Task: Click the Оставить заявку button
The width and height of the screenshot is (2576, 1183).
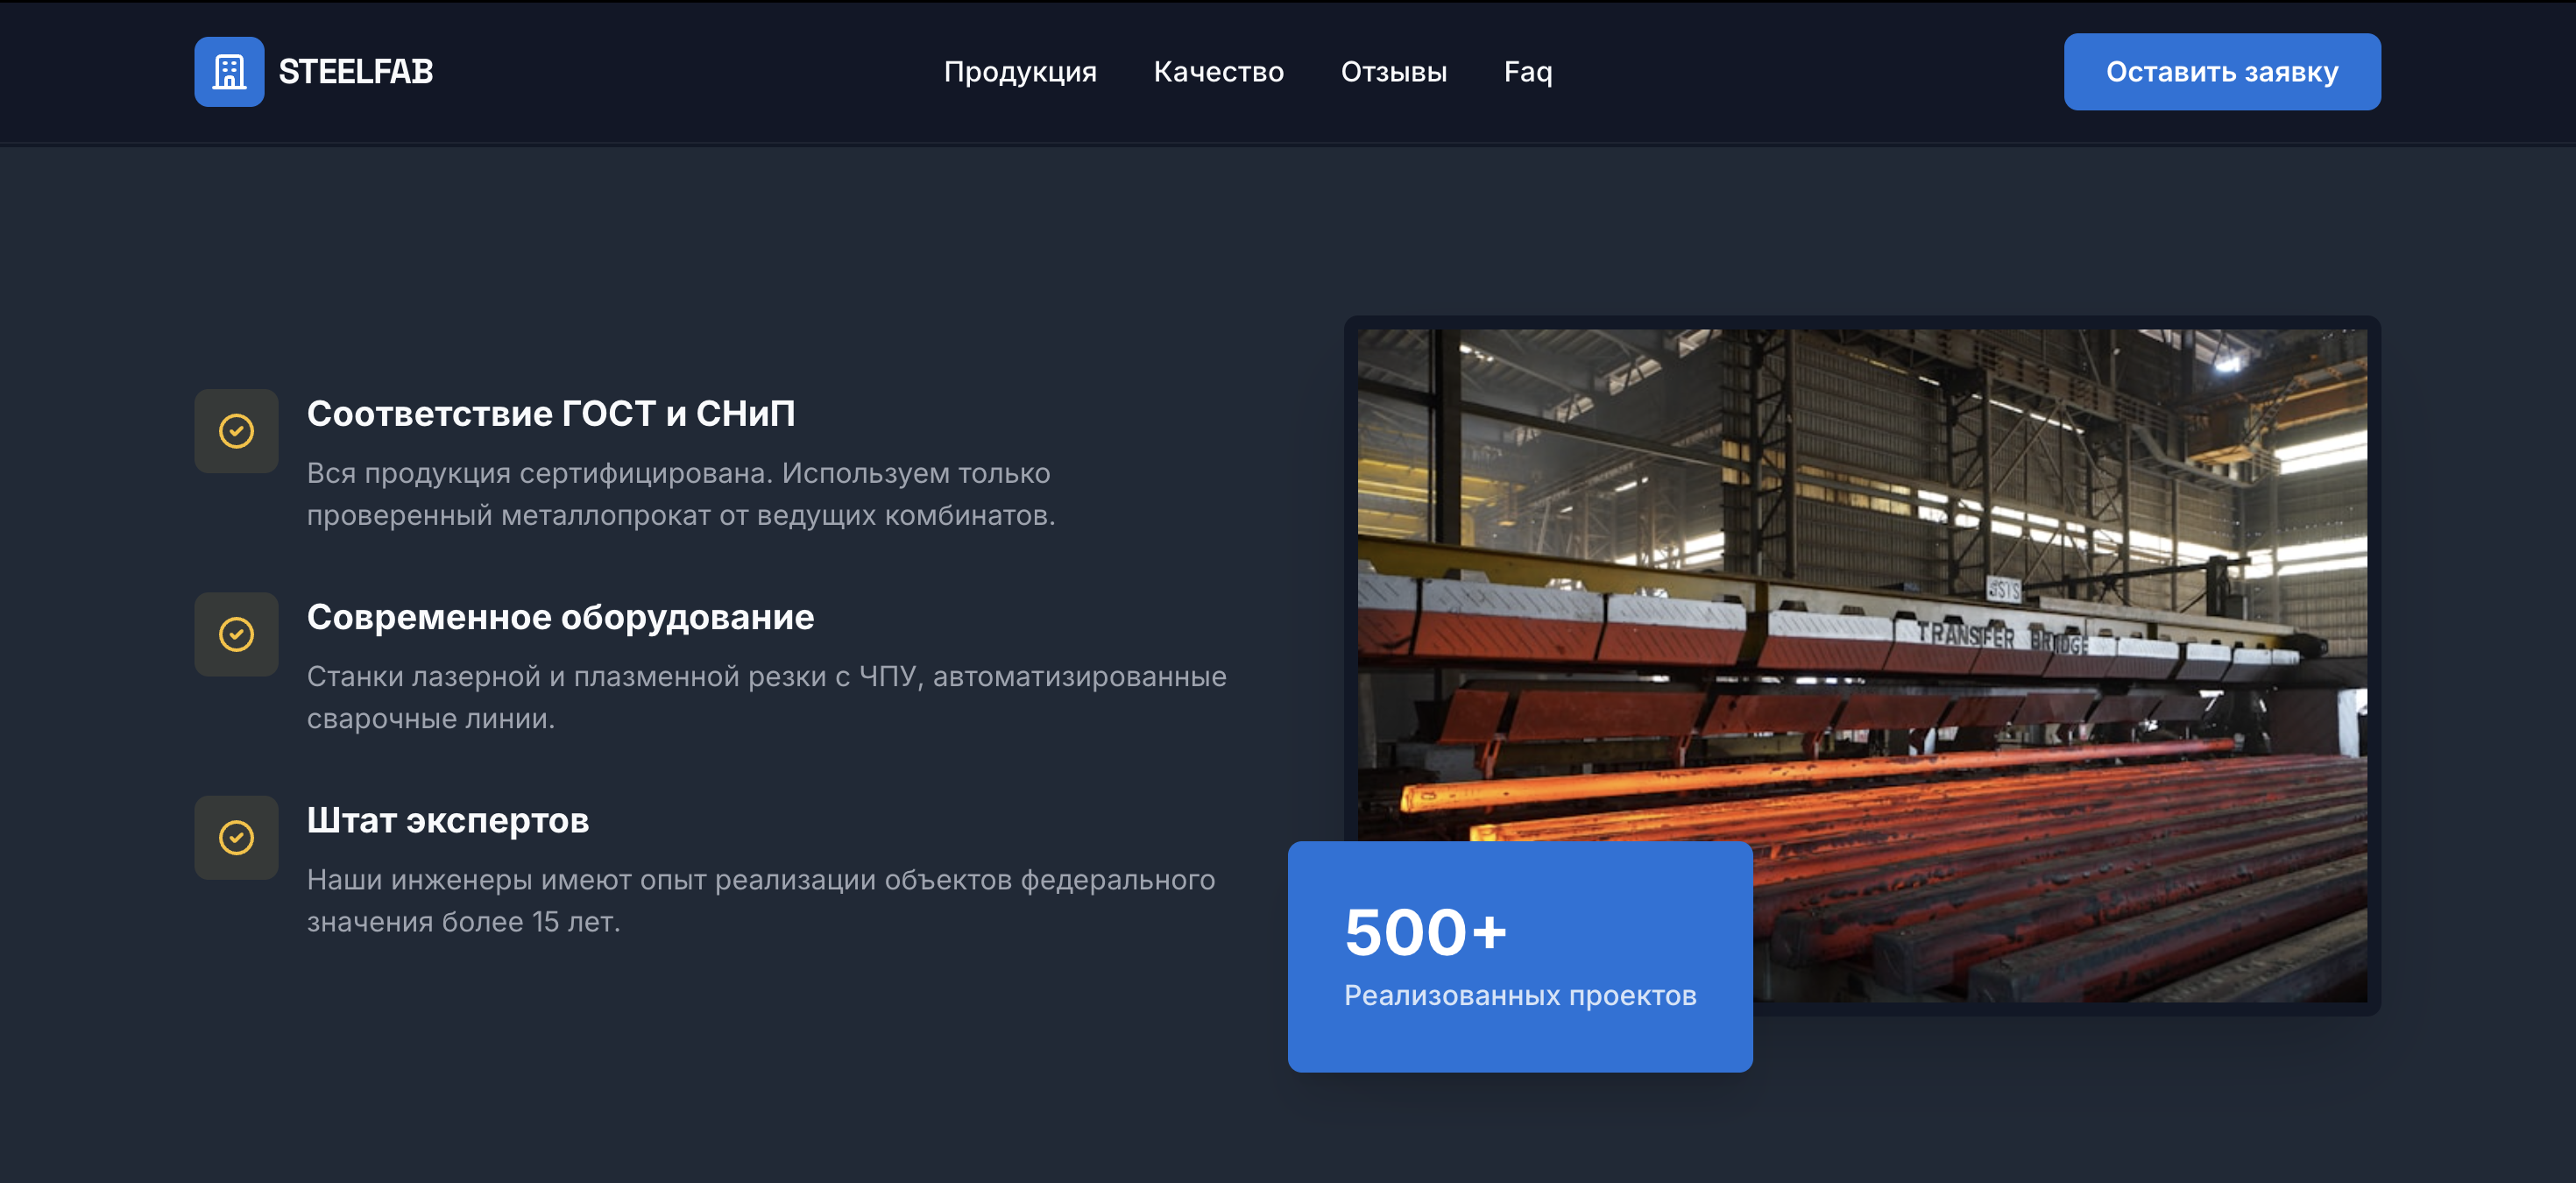Action: pos(2221,72)
